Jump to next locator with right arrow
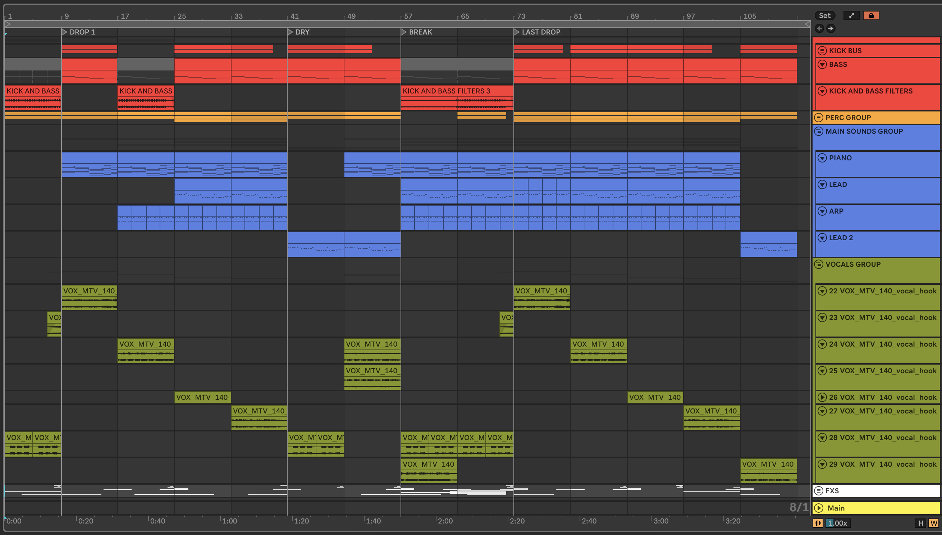Viewport: 942px width, 535px height. pos(831,28)
